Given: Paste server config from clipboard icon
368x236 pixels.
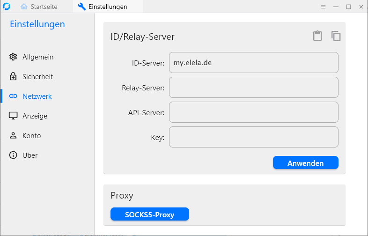Looking at the screenshot, I should tap(317, 36).
